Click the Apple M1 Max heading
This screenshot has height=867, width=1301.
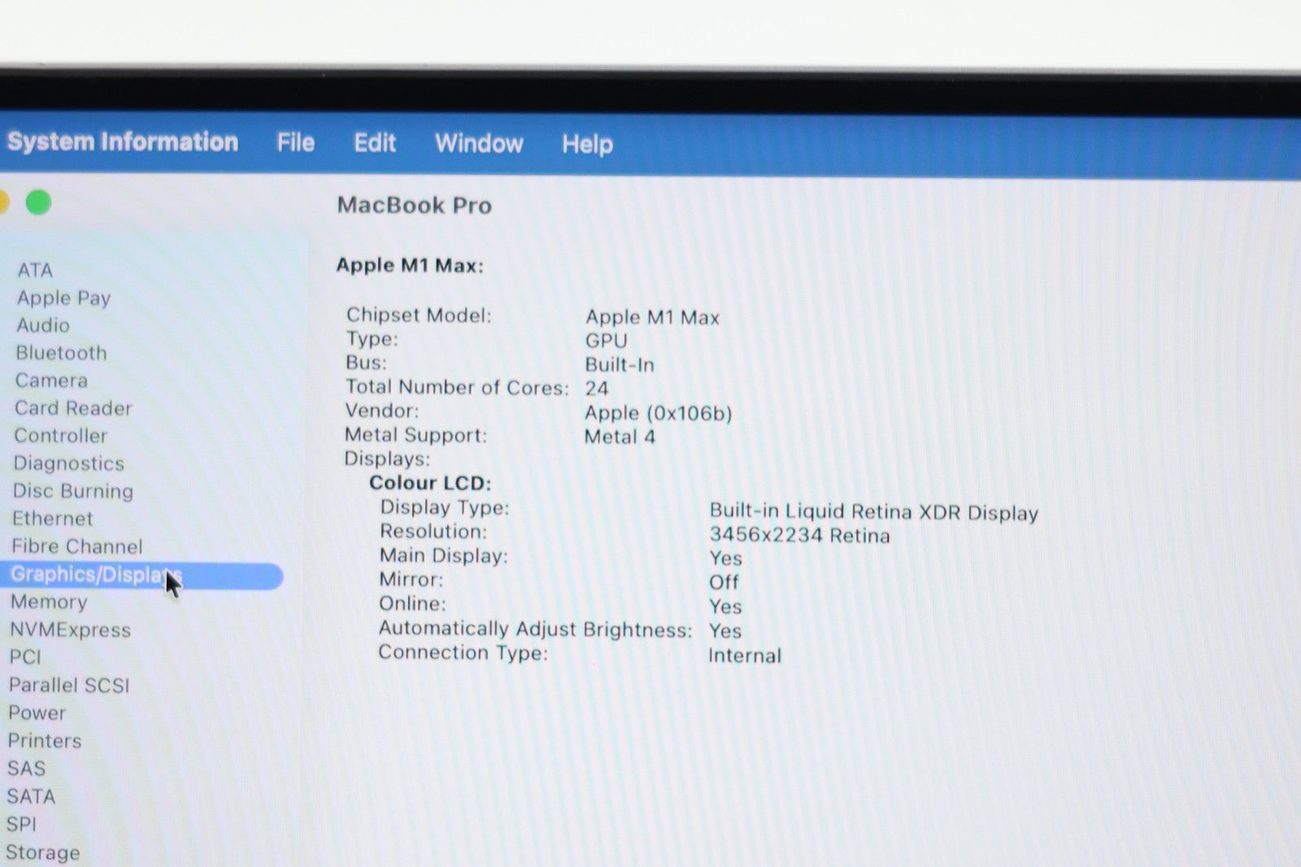[410, 266]
